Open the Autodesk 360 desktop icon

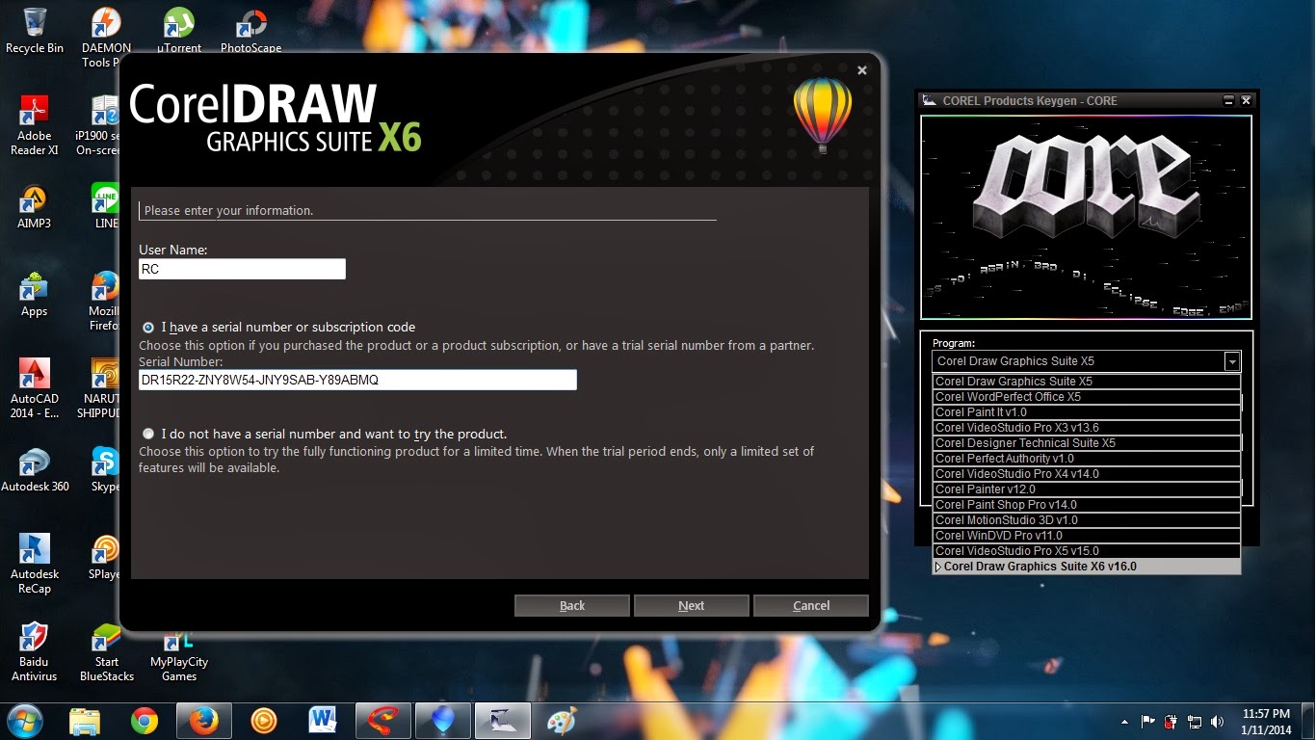[35, 470]
